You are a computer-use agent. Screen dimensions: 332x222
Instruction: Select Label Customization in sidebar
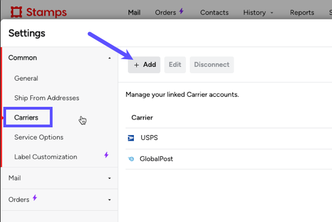point(45,157)
